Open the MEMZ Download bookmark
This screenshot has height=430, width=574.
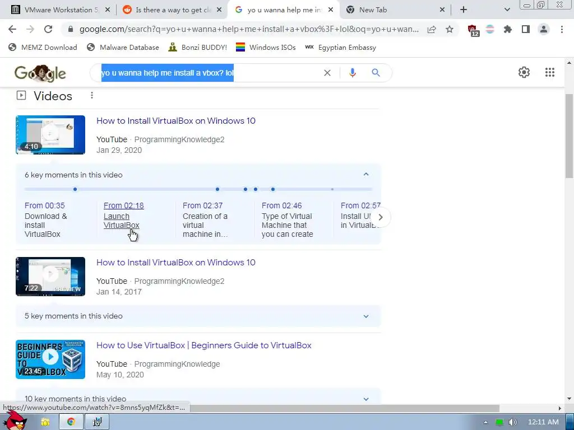pyautogui.click(x=43, y=47)
